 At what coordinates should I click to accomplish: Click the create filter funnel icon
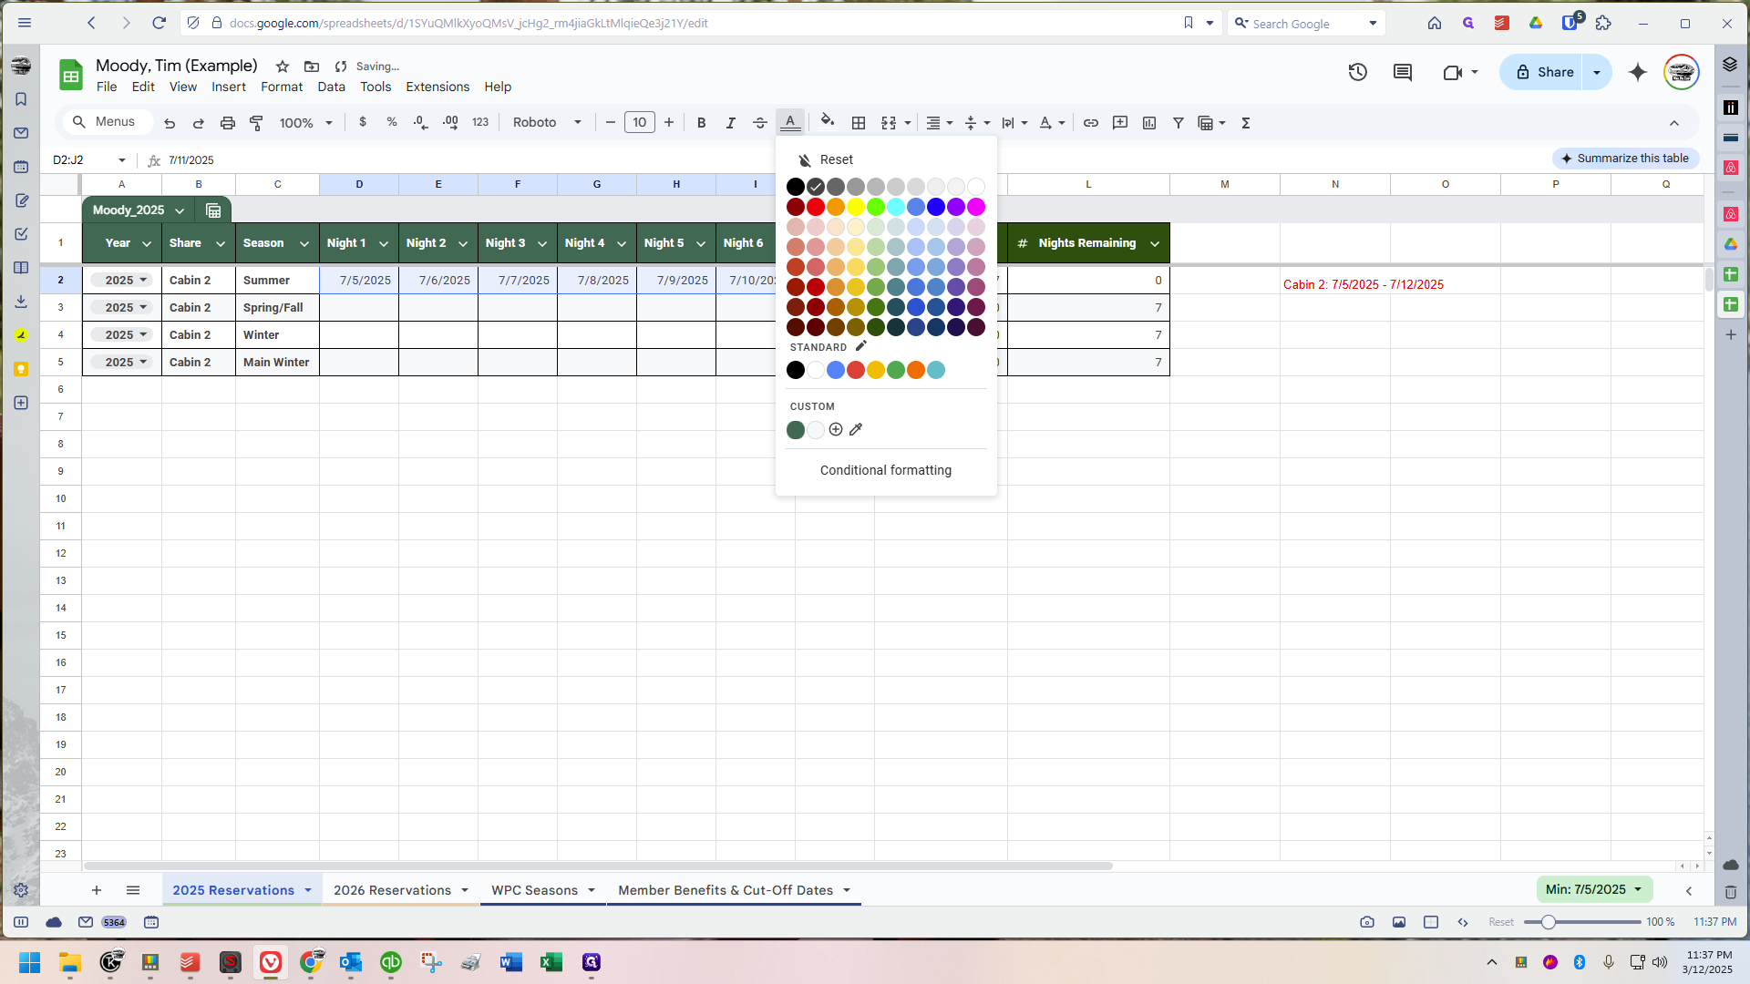pyautogui.click(x=1178, y=122)
